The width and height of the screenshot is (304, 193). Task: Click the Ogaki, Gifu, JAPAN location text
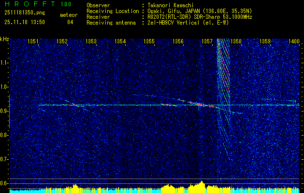pyautogui.click(x=200, y=11)
